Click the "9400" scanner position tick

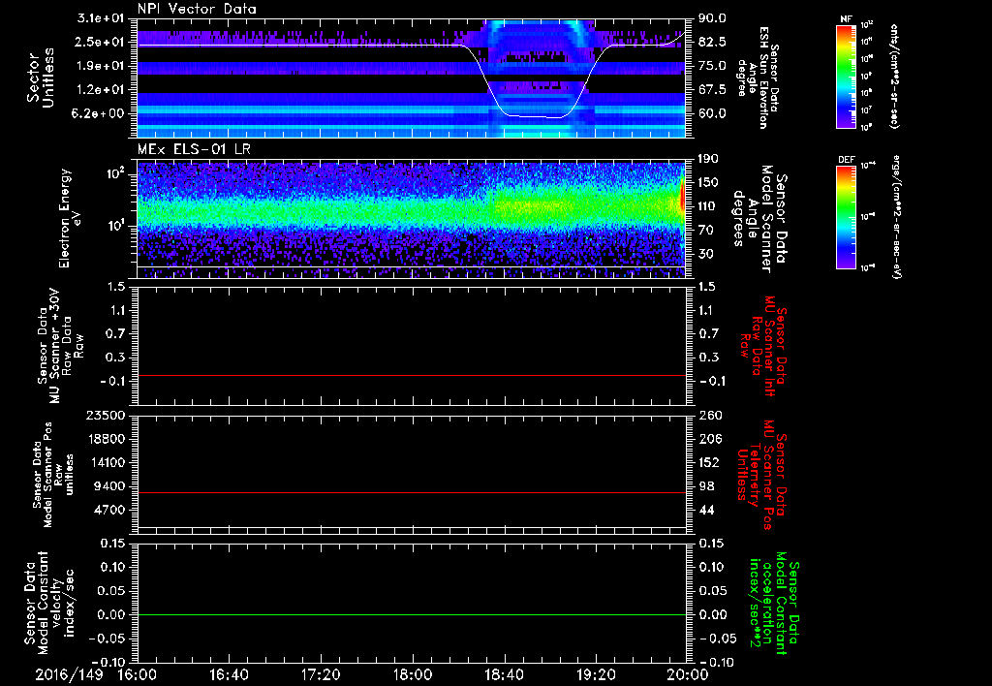[111, 486]
